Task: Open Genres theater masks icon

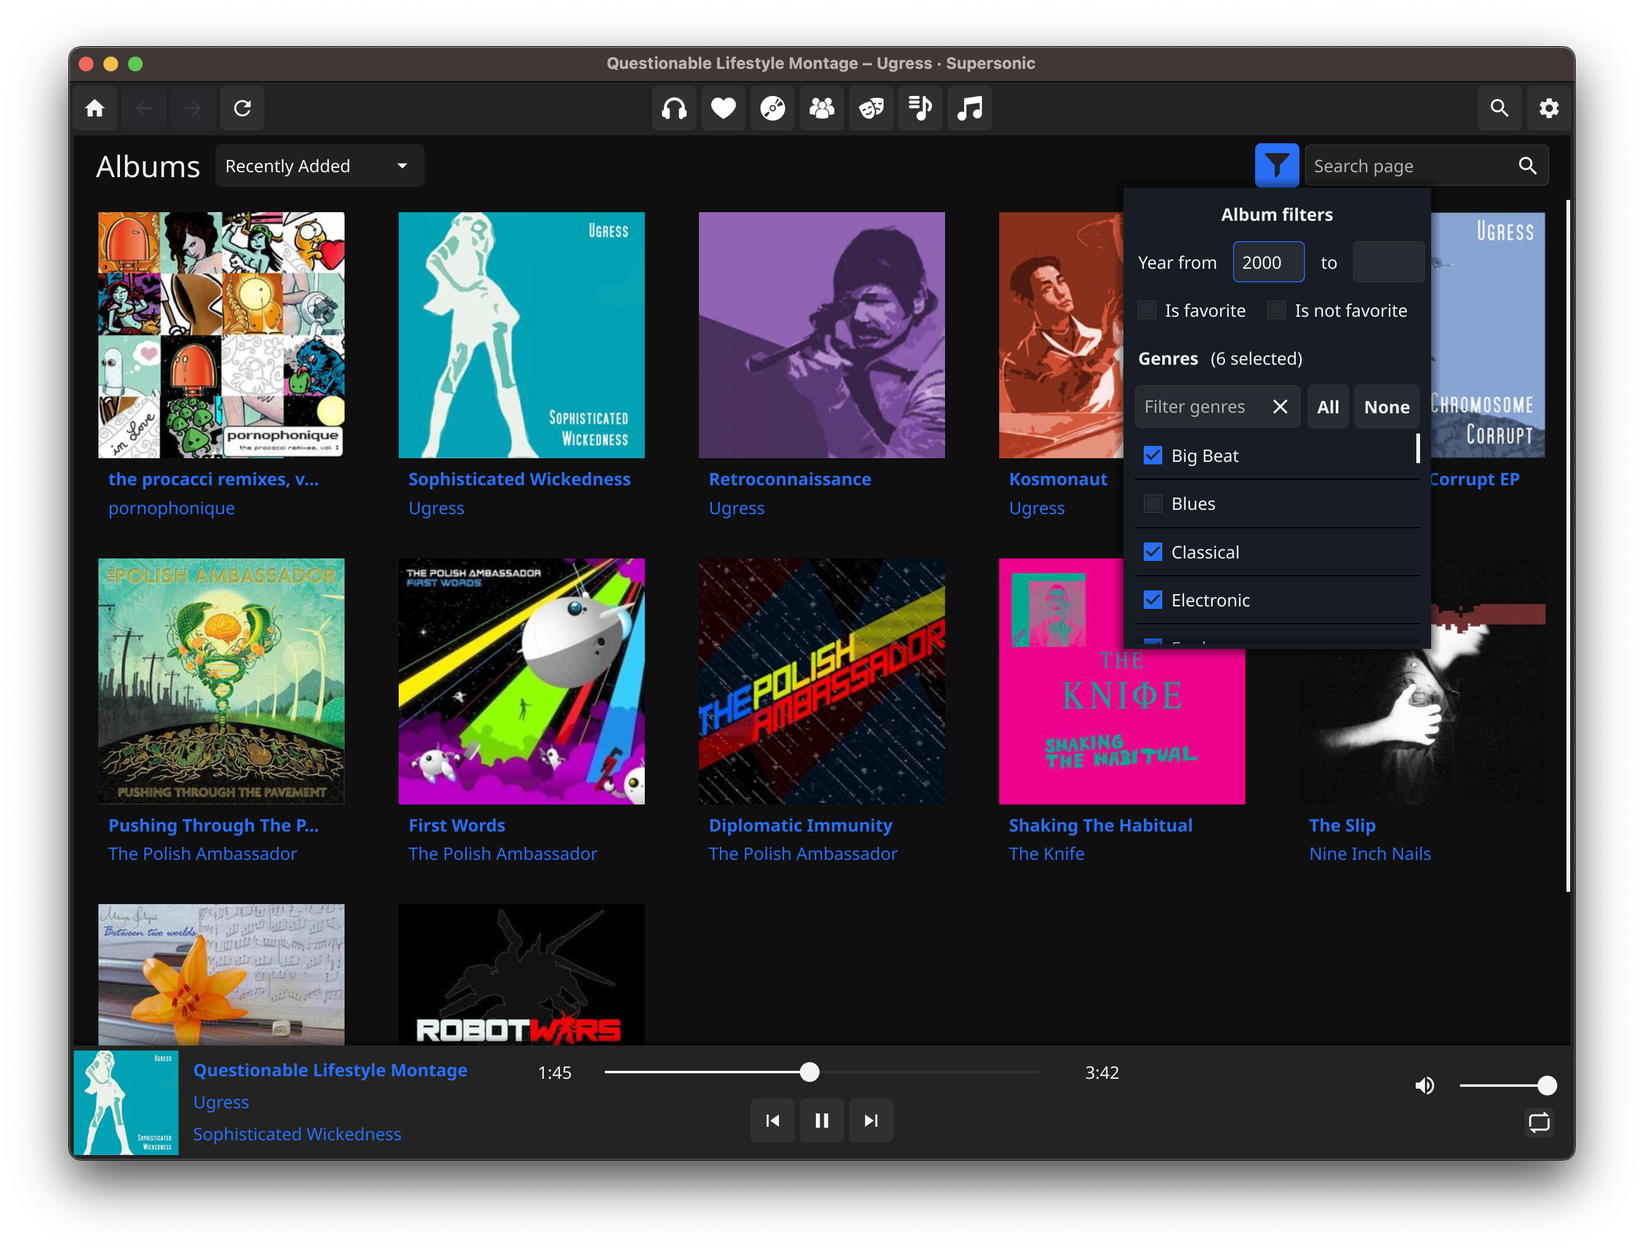Action: pyautogui.click(x=871, y=109)
